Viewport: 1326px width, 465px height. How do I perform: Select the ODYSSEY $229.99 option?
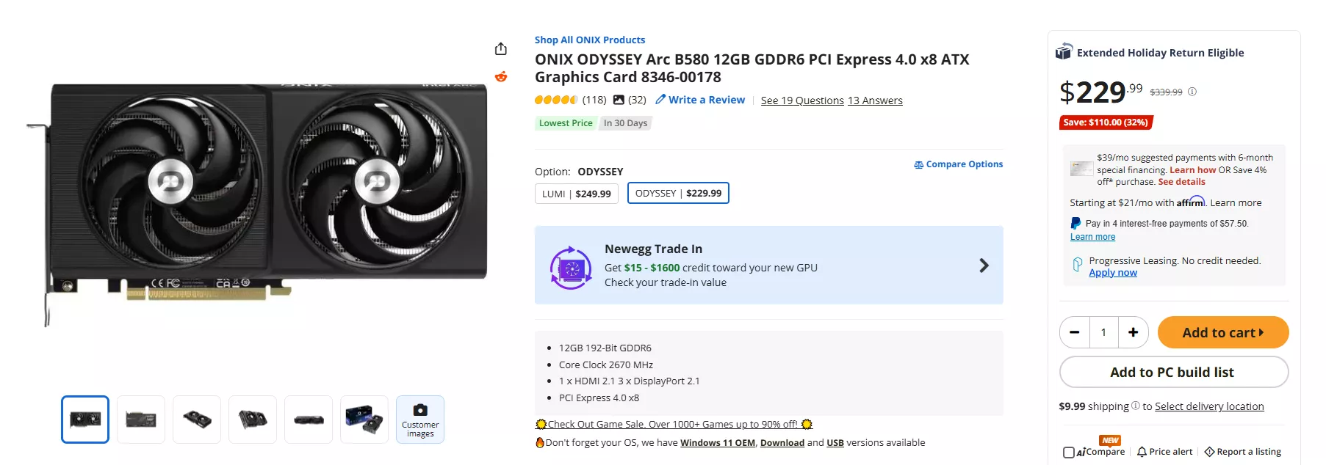[678, 193]
